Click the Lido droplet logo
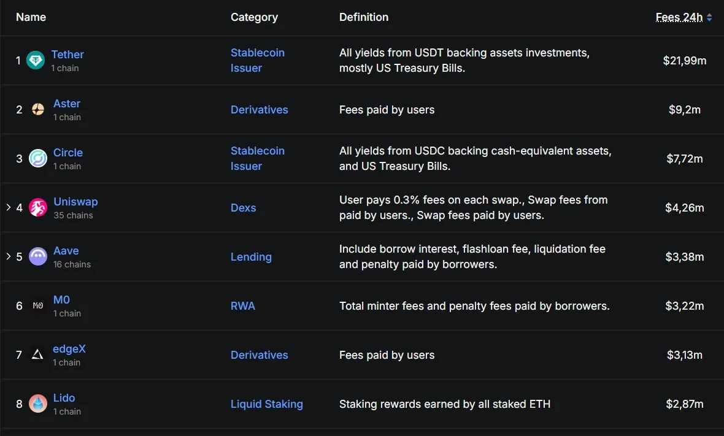This screenshot has height=436, width=724. click(38, 403)
